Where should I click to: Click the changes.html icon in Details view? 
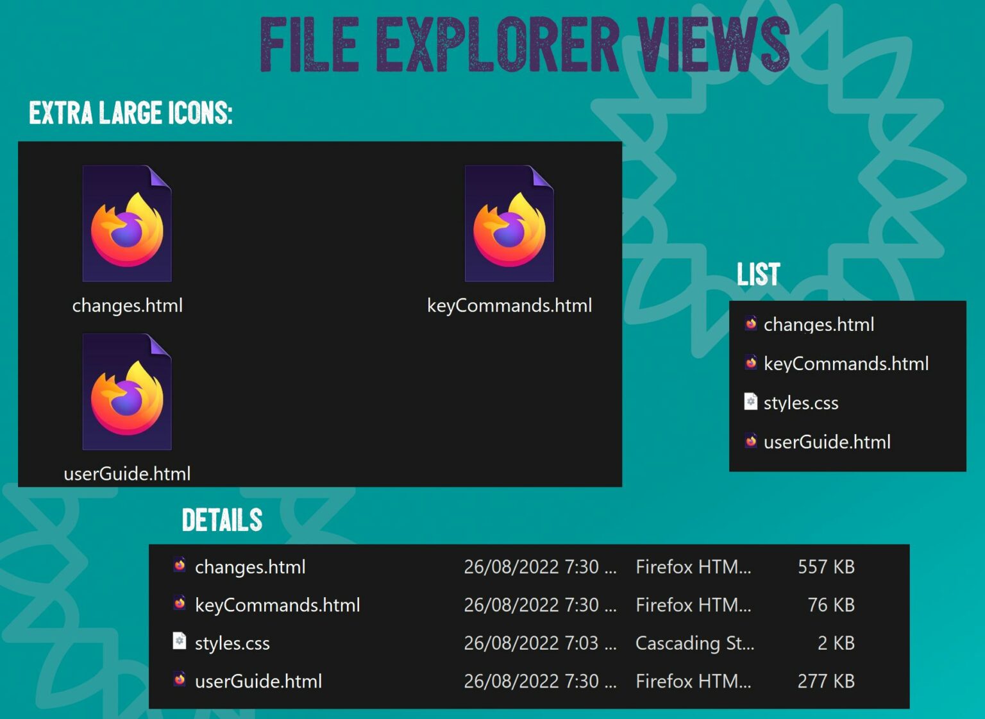(x=180, y=566)
